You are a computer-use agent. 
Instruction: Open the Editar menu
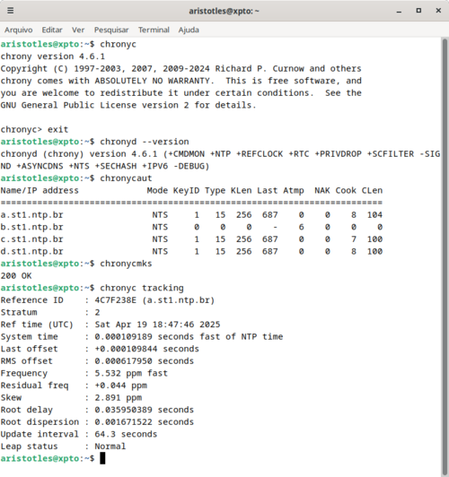click(x=52, y=30)
